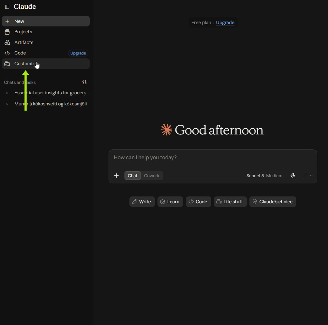This screenshot has width=328, height=325.
Task: Switch to Chat mode
Action: click(x=133, y=176)
